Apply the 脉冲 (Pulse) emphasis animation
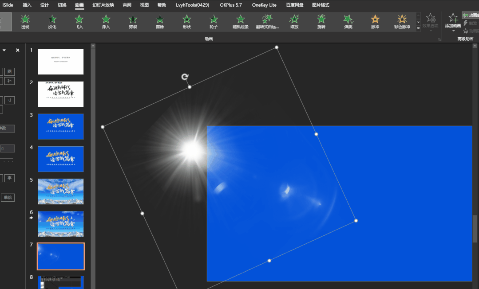 tap(375, 22)
